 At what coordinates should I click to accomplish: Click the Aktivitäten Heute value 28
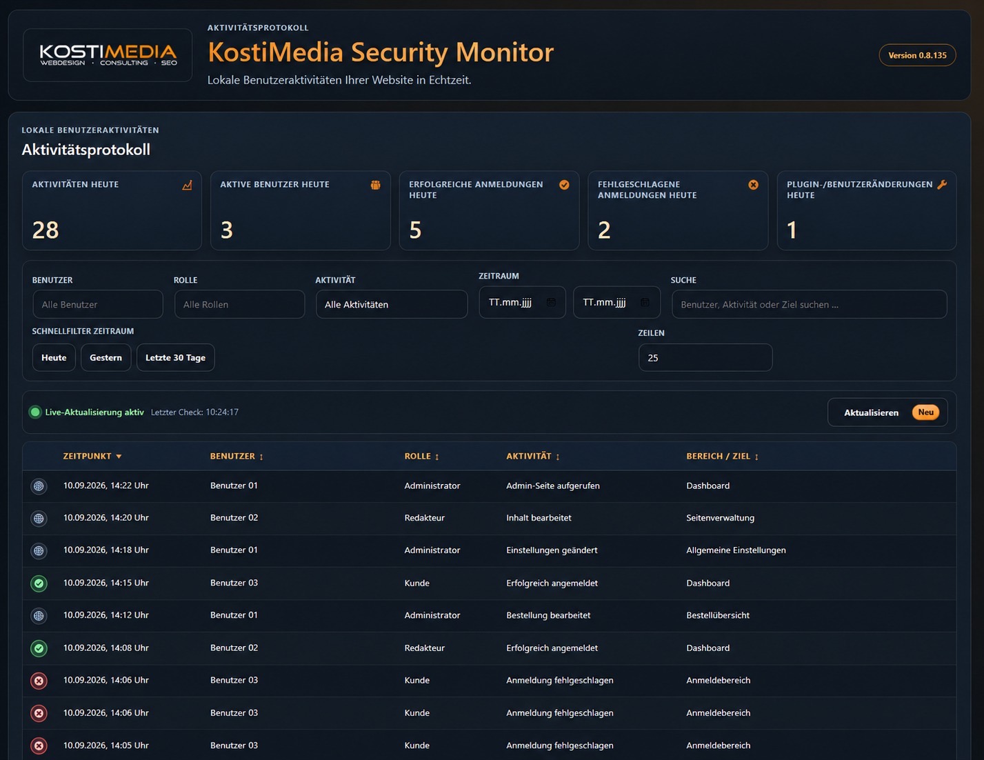click(46, 230)
